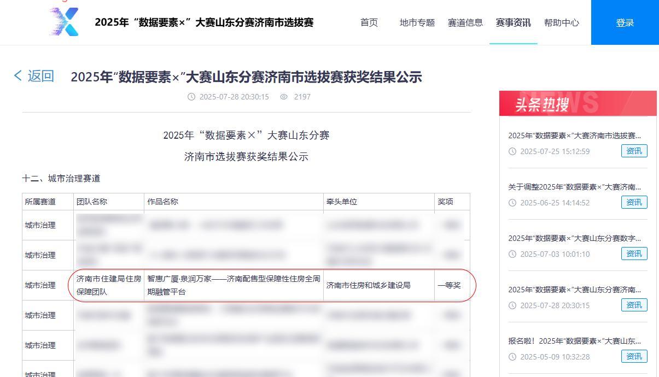659x377 pixels.
Task: Click the clock icon beside 2025-07-28 20:30:15 under title
Action: pyautogui.click(x=191, y=97)
